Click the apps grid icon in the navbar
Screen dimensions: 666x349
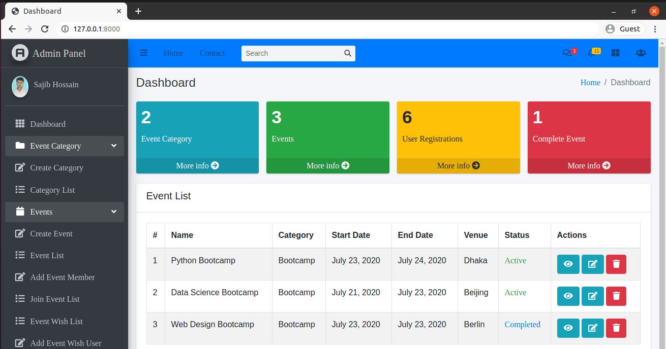pyautogui.click(x=615, y=52)
